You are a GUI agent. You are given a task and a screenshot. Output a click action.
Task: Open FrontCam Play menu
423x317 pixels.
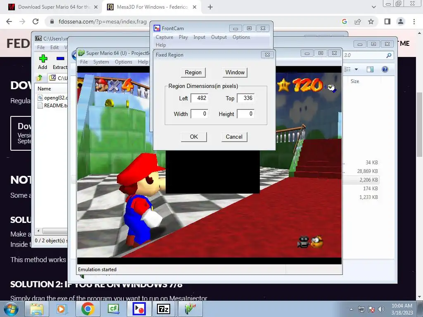tap(183, 37)
